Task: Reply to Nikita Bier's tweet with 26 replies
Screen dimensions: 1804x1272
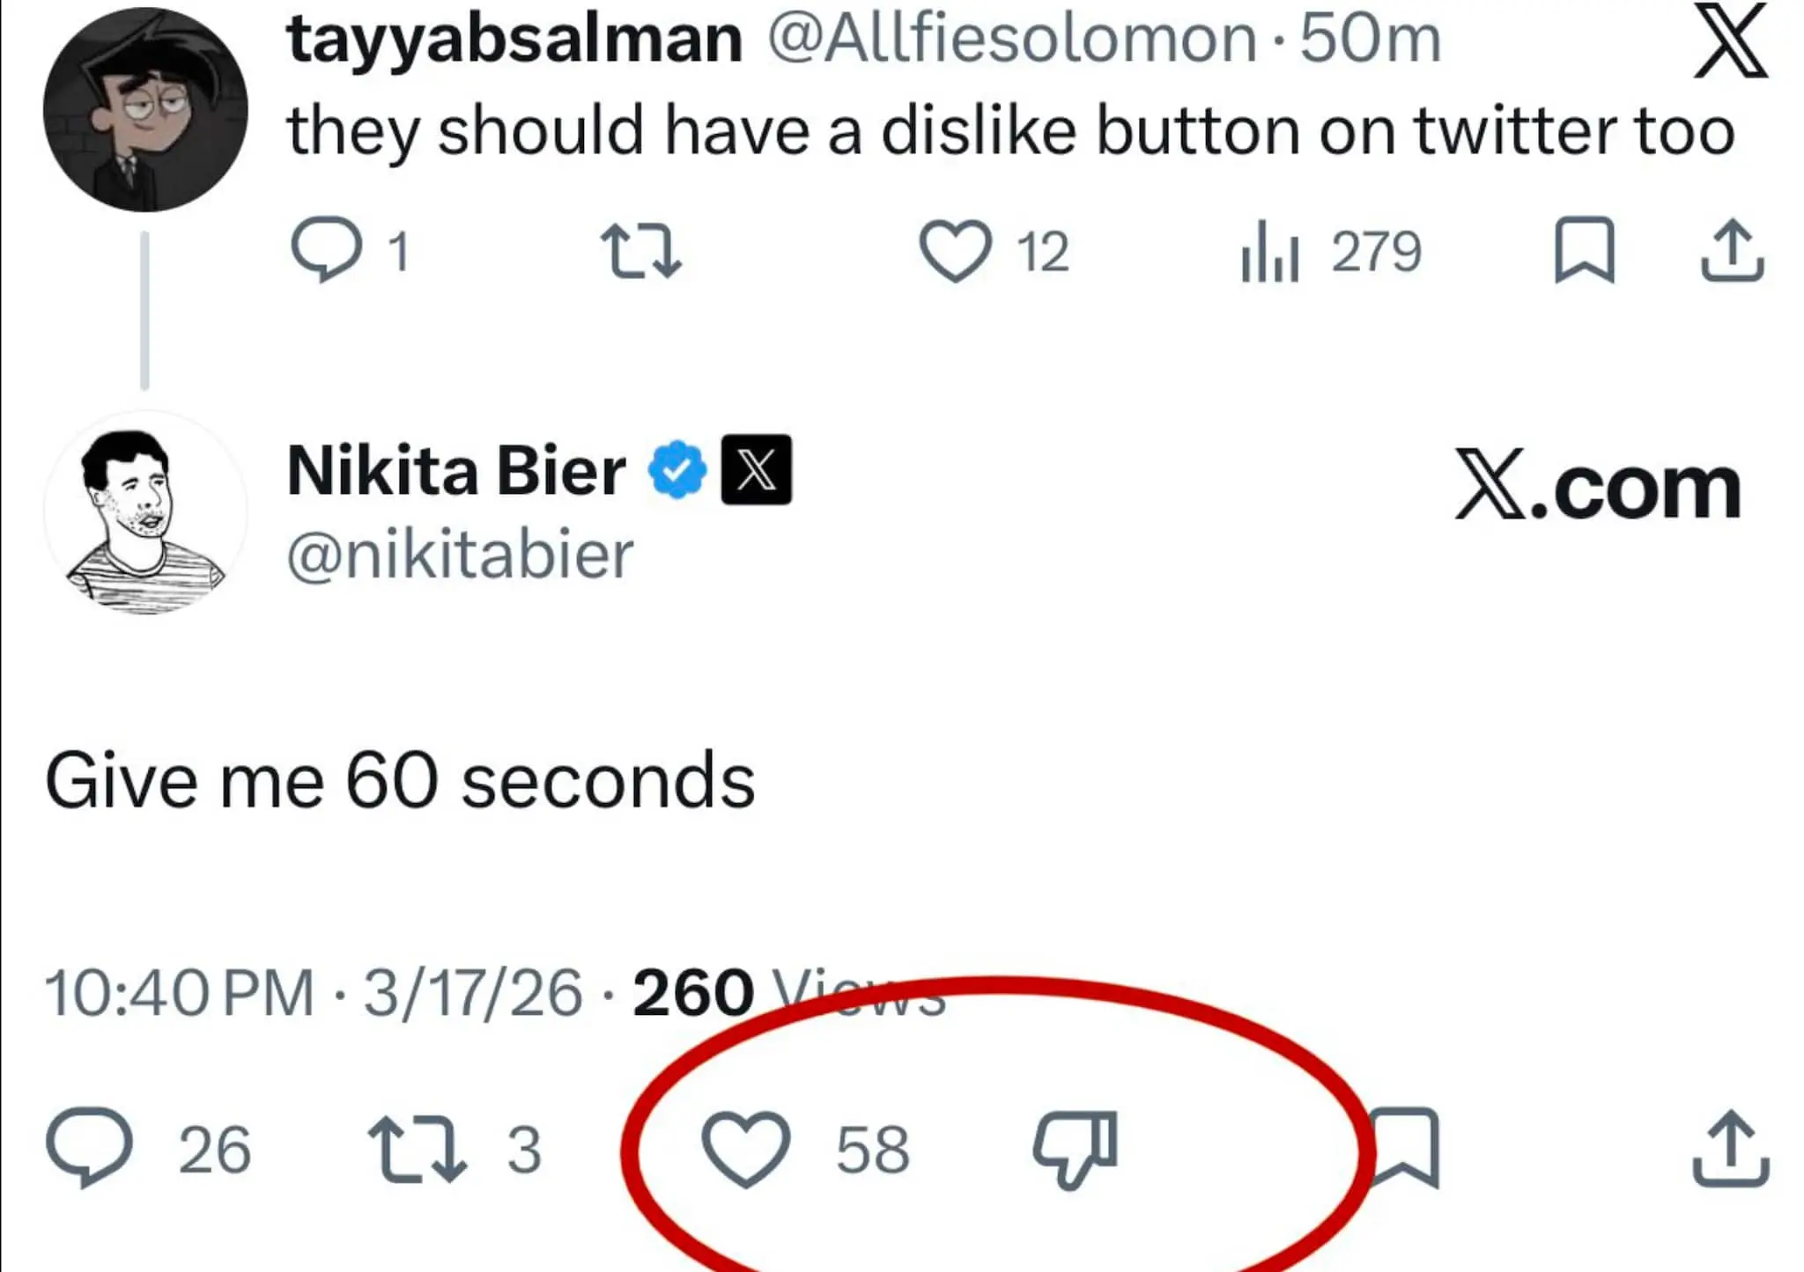Action: pyautogui.click(x=89, y=1148)
